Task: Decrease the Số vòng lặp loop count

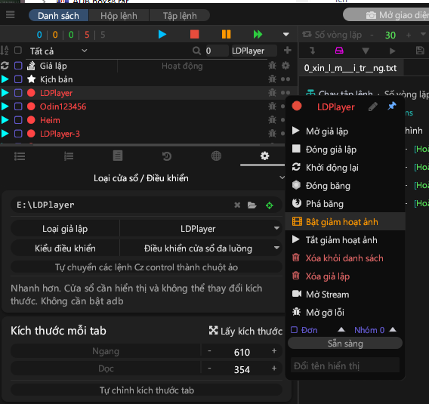Action: pos(372,35)
